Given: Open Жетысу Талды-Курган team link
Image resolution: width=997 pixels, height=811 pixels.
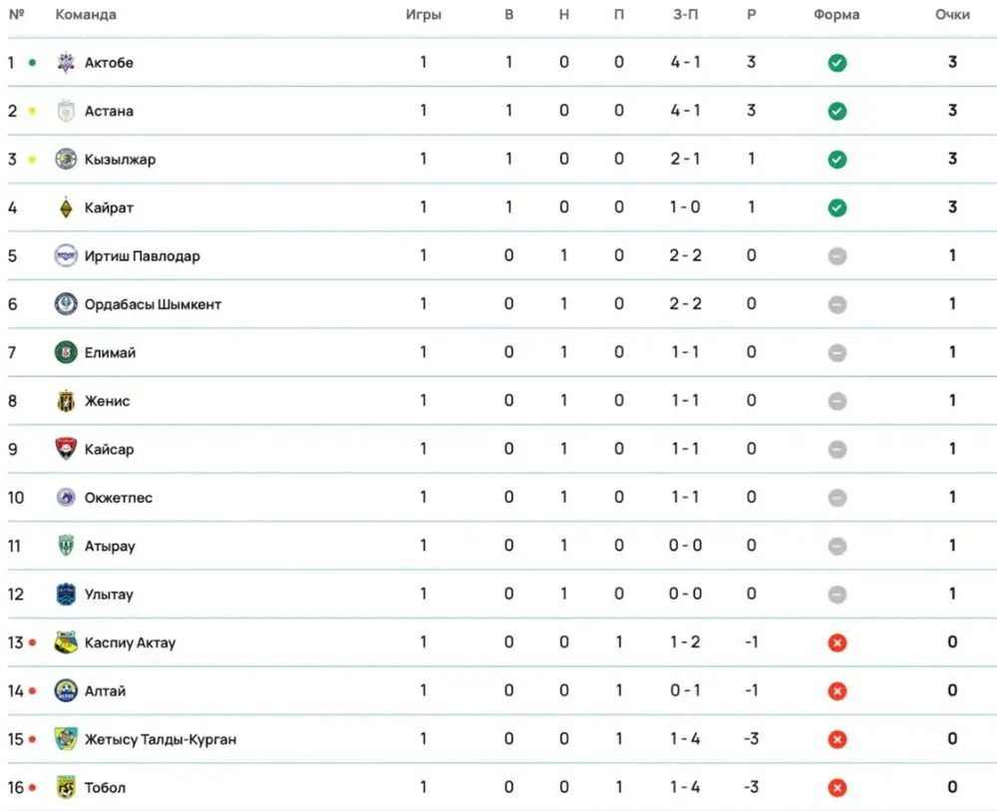Looking at the screenshot, I should pyautogui.click(x=160, y=739).
